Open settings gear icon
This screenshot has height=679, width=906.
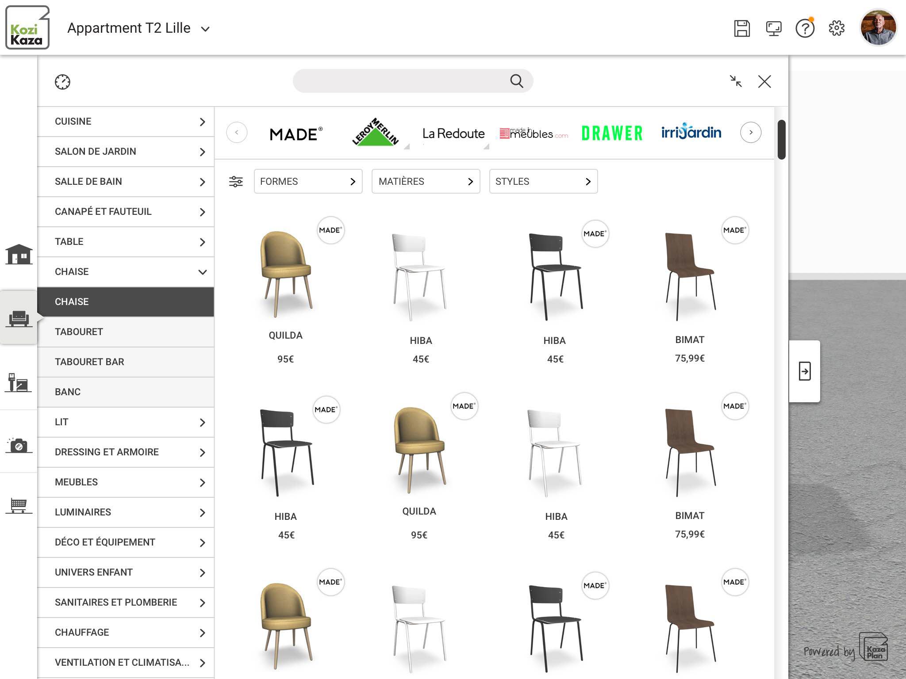837,28
